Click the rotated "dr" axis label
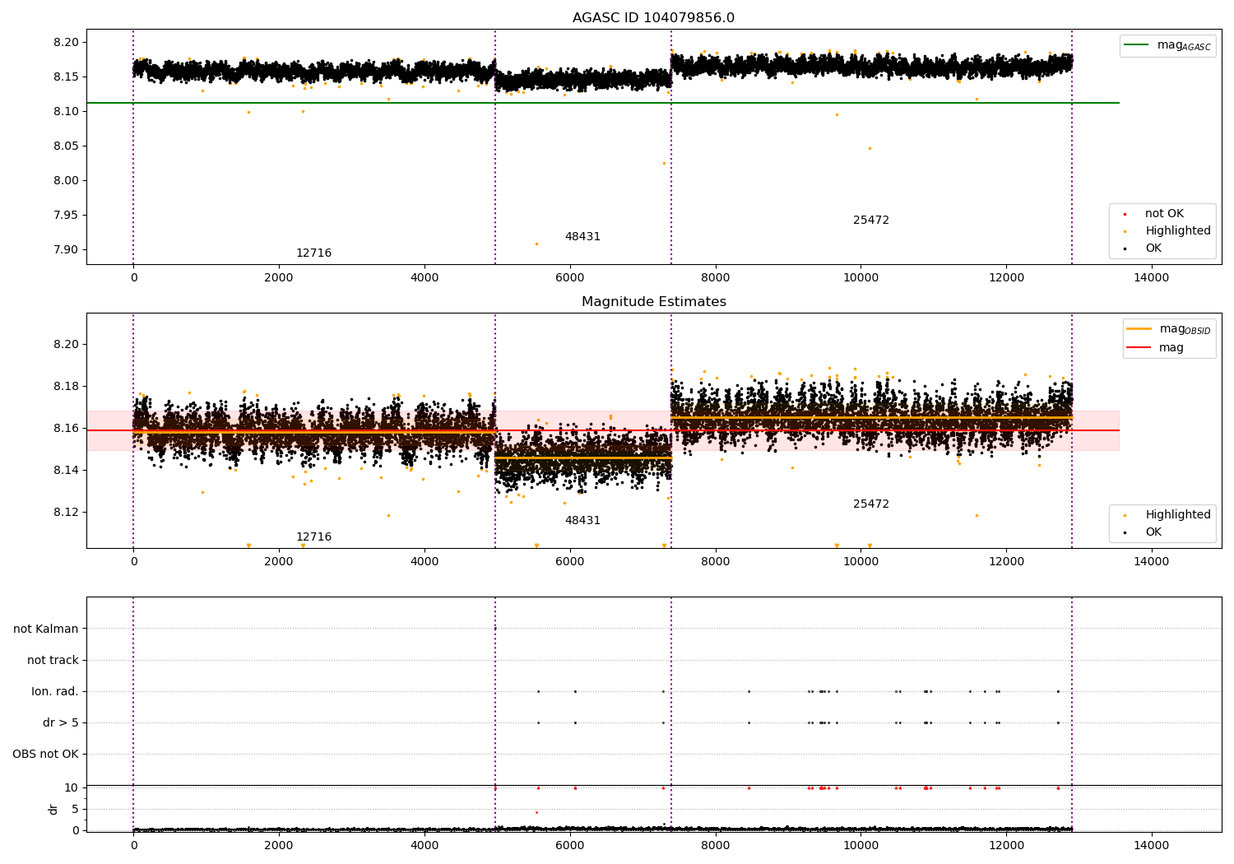This screenshot has width=1234, height=864. tap(53, 809)
